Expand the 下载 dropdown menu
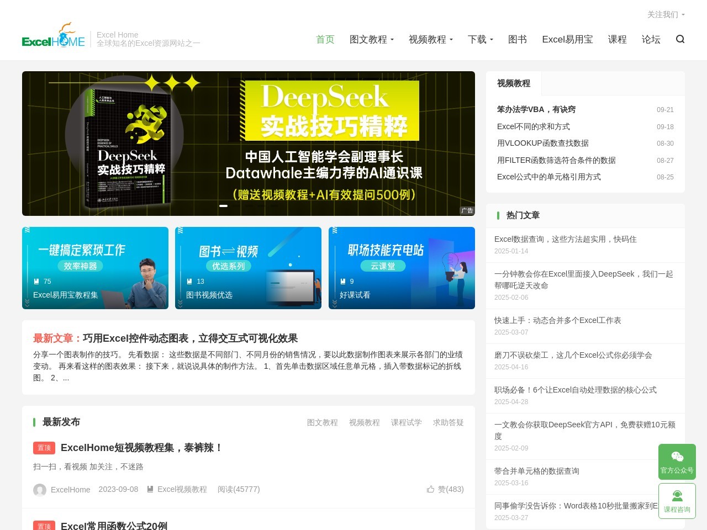This screenshot has width=707, height=530. tap(480, 40)
